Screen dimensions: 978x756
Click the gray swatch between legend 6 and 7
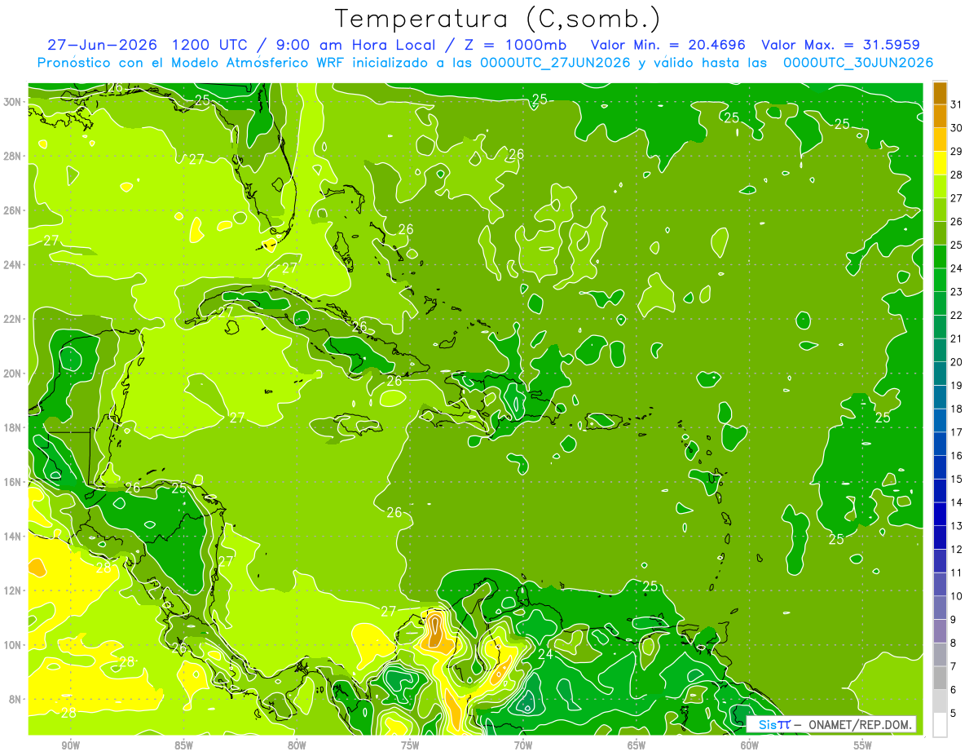click(940, 679)
